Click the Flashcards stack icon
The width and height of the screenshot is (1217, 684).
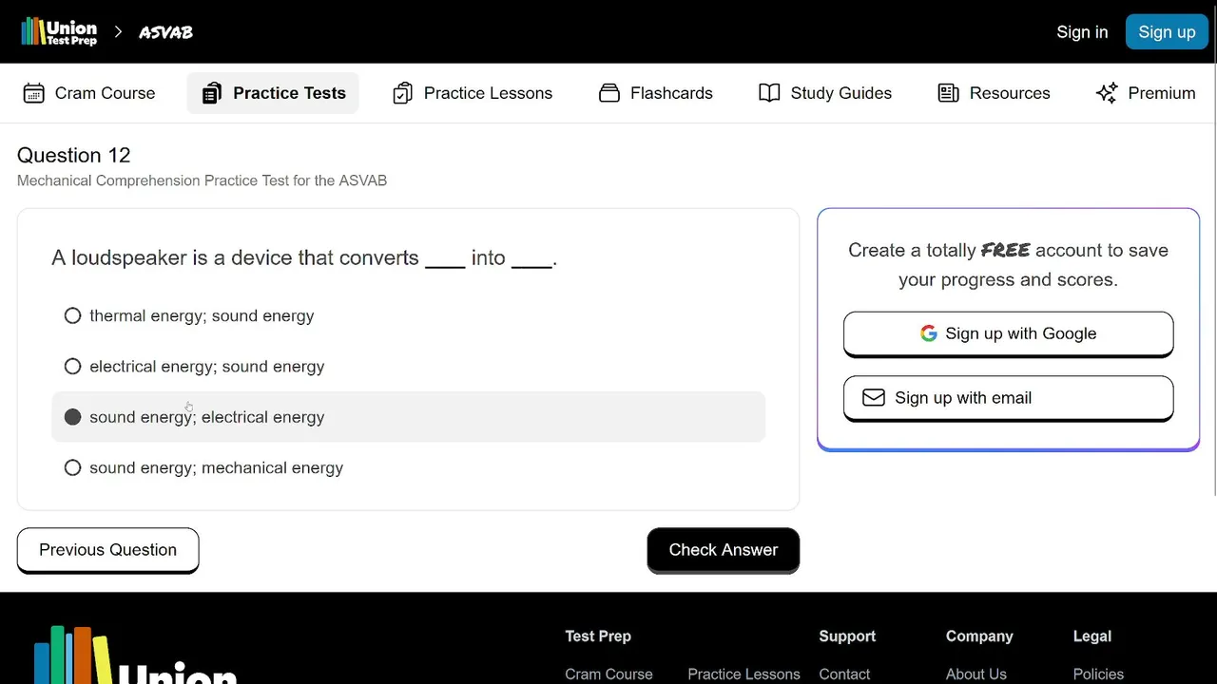(x=609, y=93)
